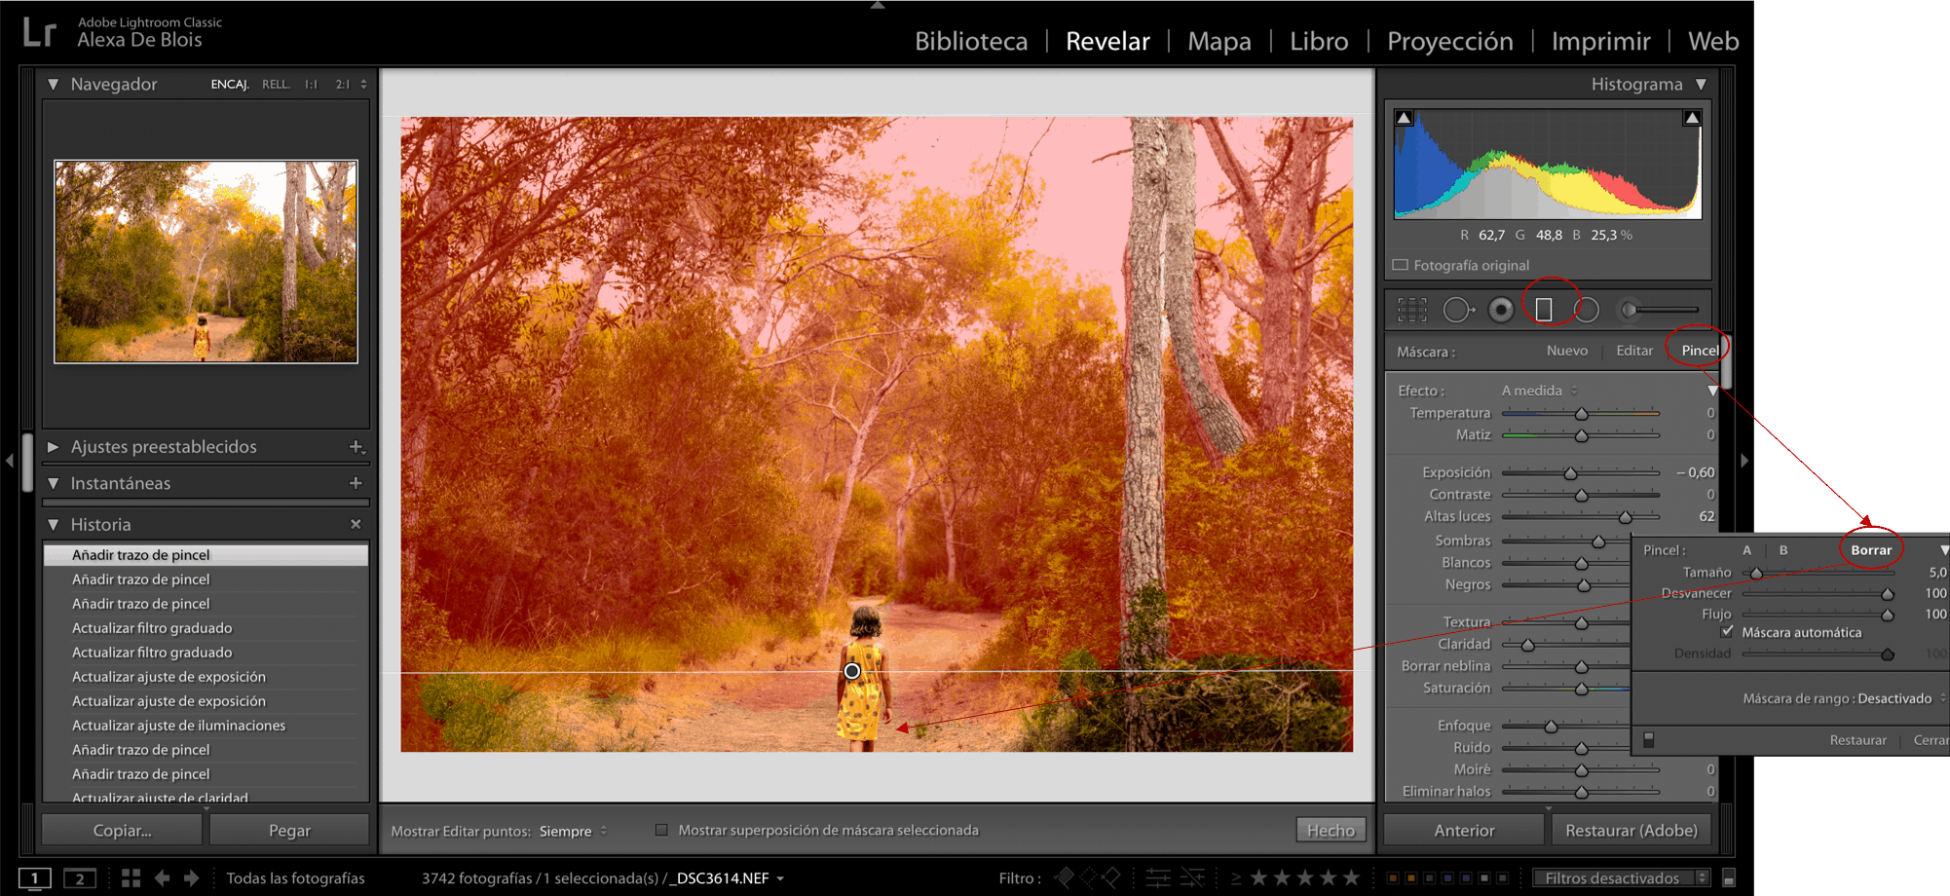Click the Restaurar (Adobe) button
Screen dimensions: 1950x896
coord(1631,830)
